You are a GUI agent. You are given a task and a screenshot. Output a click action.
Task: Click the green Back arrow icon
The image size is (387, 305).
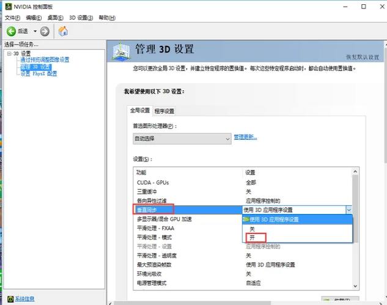point(11,31)
